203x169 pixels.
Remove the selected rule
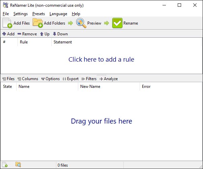pos(27,34)
